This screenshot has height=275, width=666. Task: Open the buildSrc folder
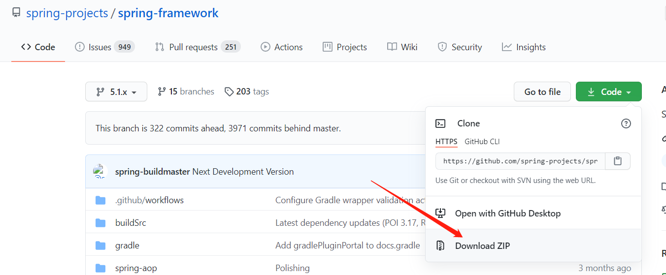[x=131, y=223]
